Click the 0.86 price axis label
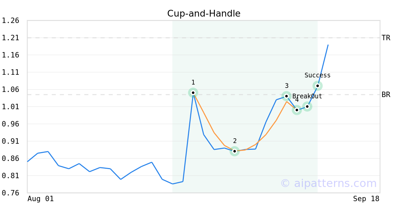The height and width of the screenshot is (213, 407). tap(11, 159)
